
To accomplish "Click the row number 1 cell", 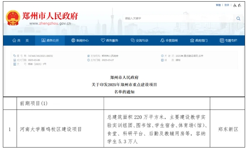I will [x=10, y=129].
